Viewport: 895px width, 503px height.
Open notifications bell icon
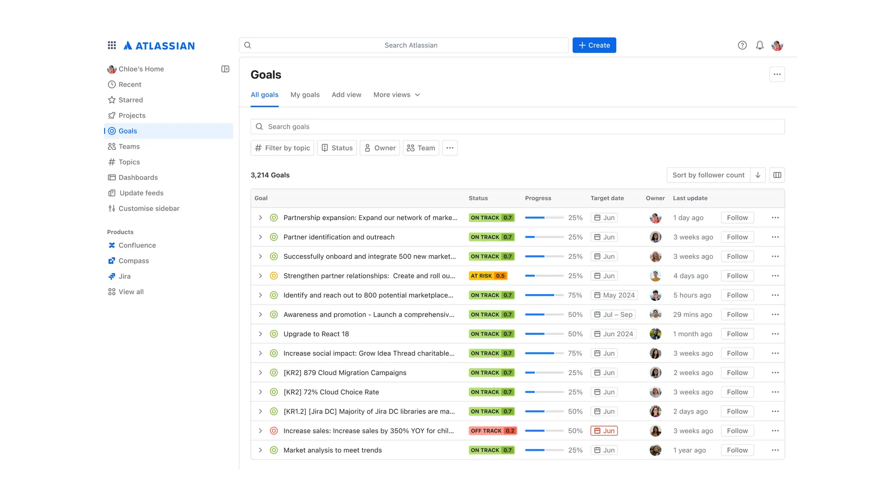pyautogui.click(x=760, y=45)
